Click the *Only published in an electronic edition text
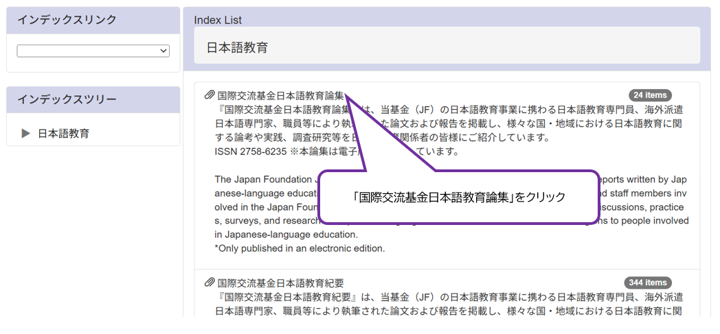720x334 pixels. 300,249
